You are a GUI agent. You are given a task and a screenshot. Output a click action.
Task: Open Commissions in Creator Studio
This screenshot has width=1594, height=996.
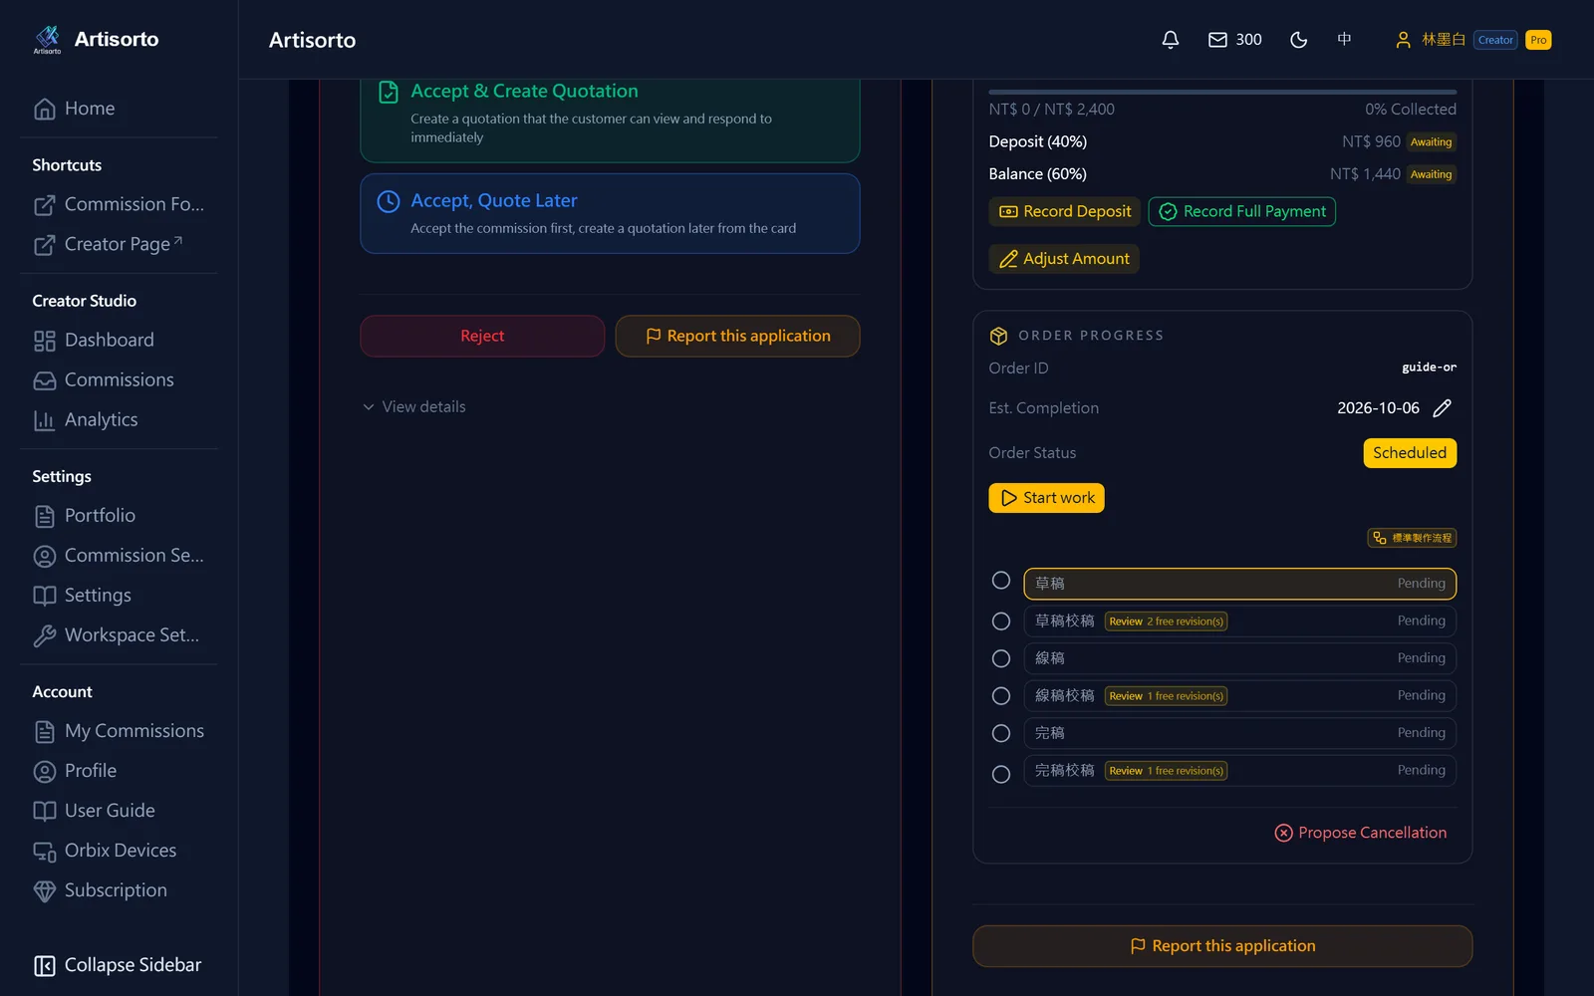tap(120, 379)
